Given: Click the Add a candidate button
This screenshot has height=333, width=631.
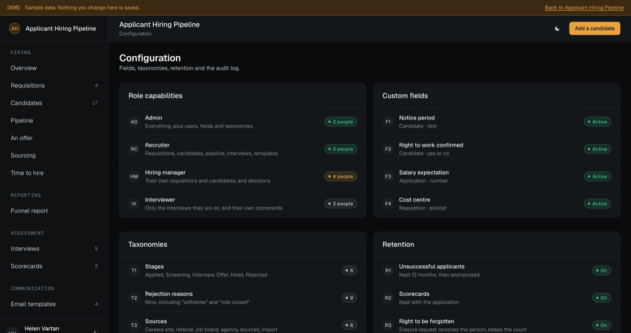Looking at the screenshot, I should 594,29.
